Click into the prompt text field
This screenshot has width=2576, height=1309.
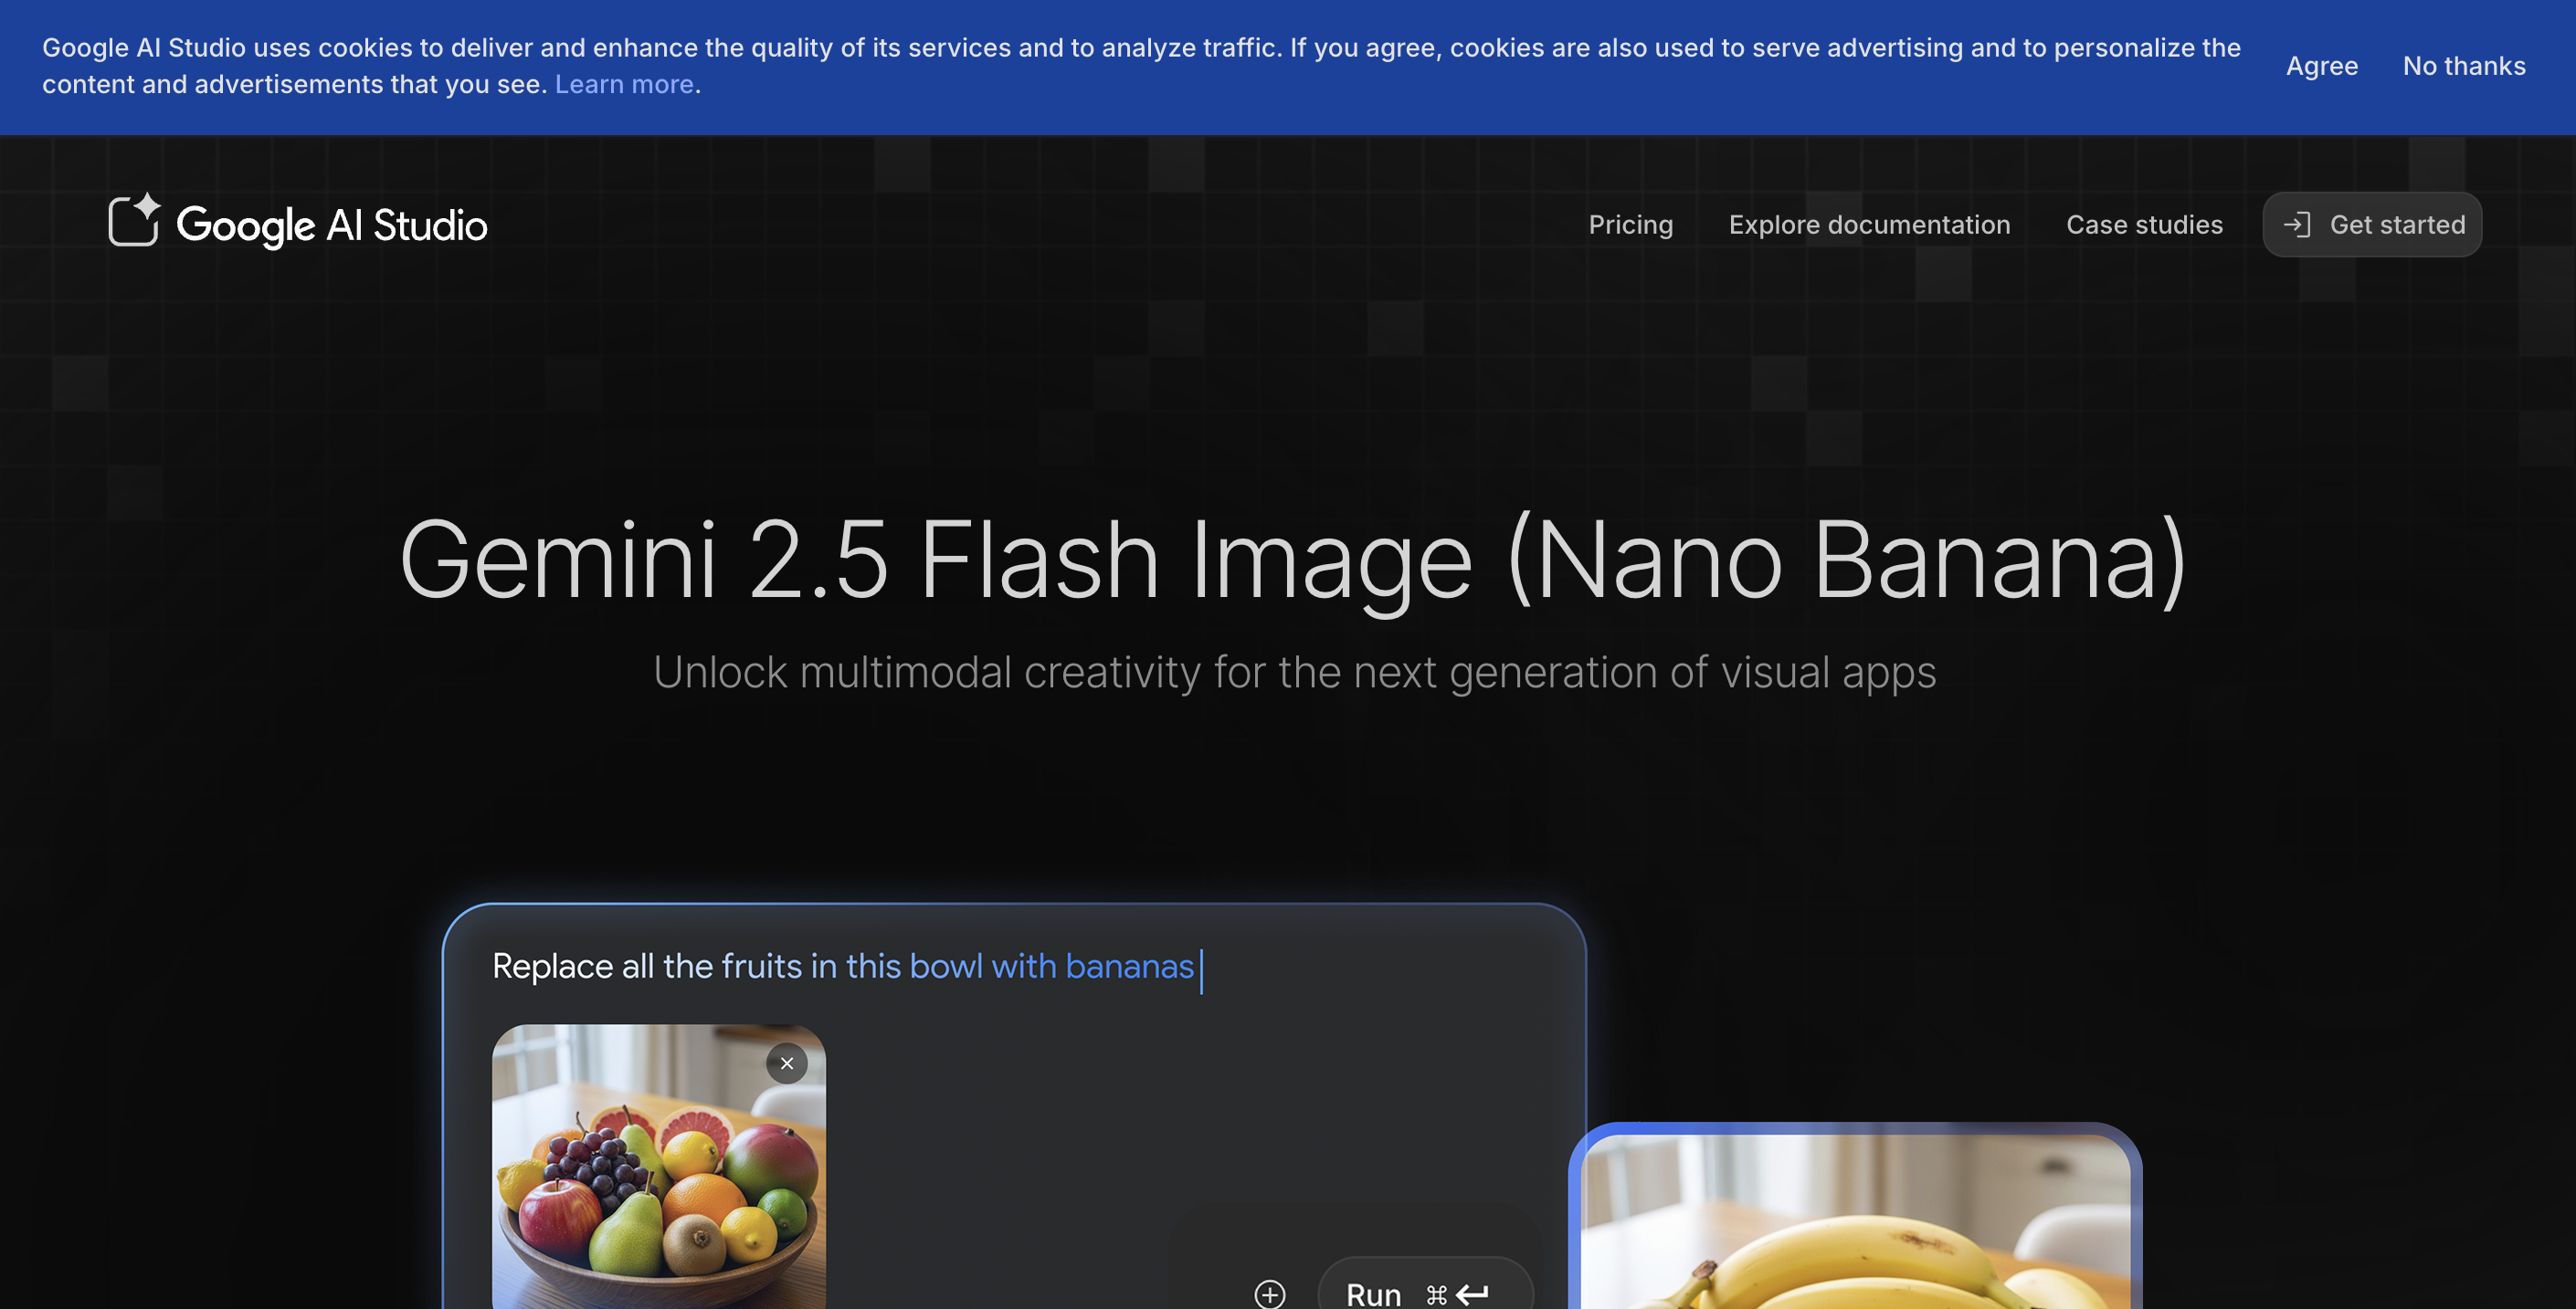[846, 967]
